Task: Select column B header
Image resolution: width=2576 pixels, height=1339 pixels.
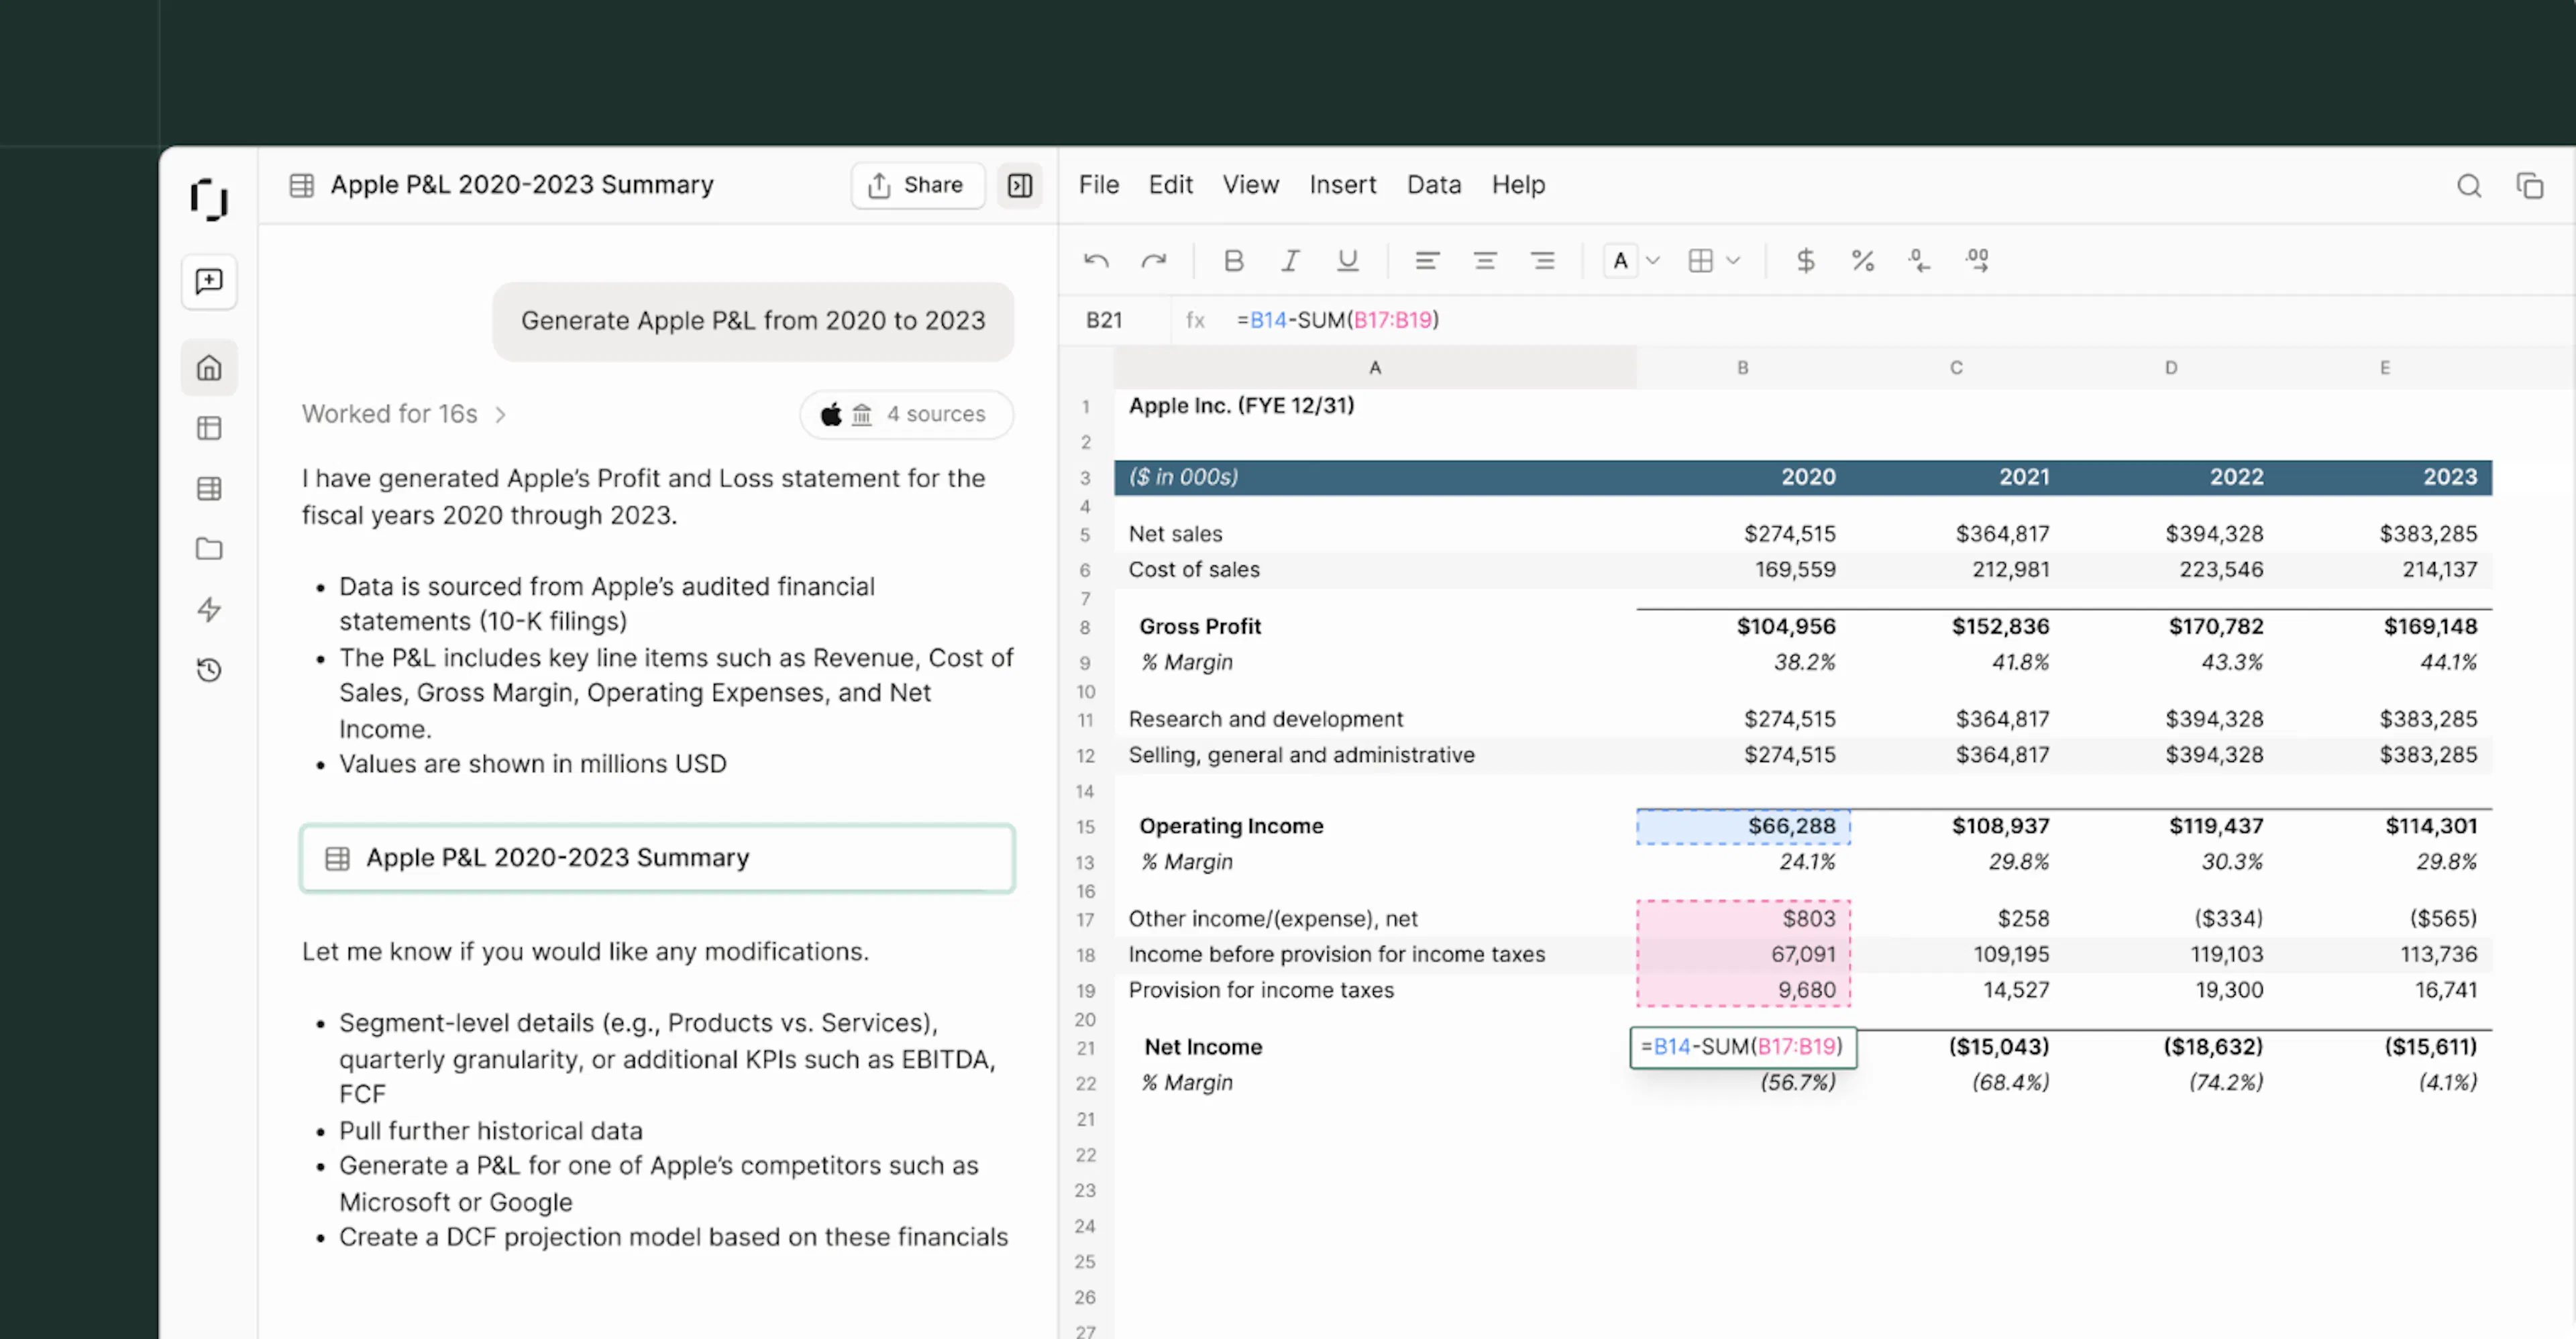Action: 1742,368
